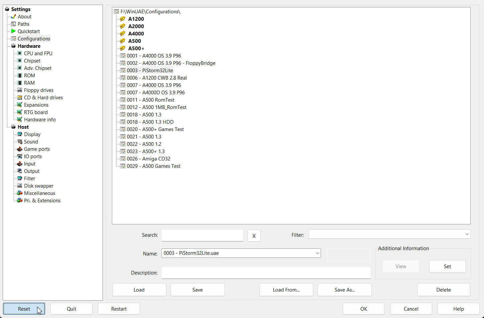Click the CPU and FPU chip icon

(20, 54)
